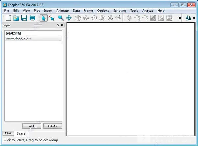The width and height of the screenshot is (198, 146).
Task: Insert text with the Ab tool
Action: pos(188,18)
